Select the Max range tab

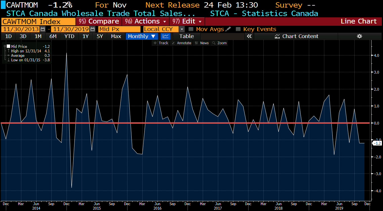point(116,36)
